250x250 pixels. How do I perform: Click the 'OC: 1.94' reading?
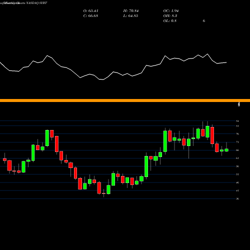pos(171,11)
